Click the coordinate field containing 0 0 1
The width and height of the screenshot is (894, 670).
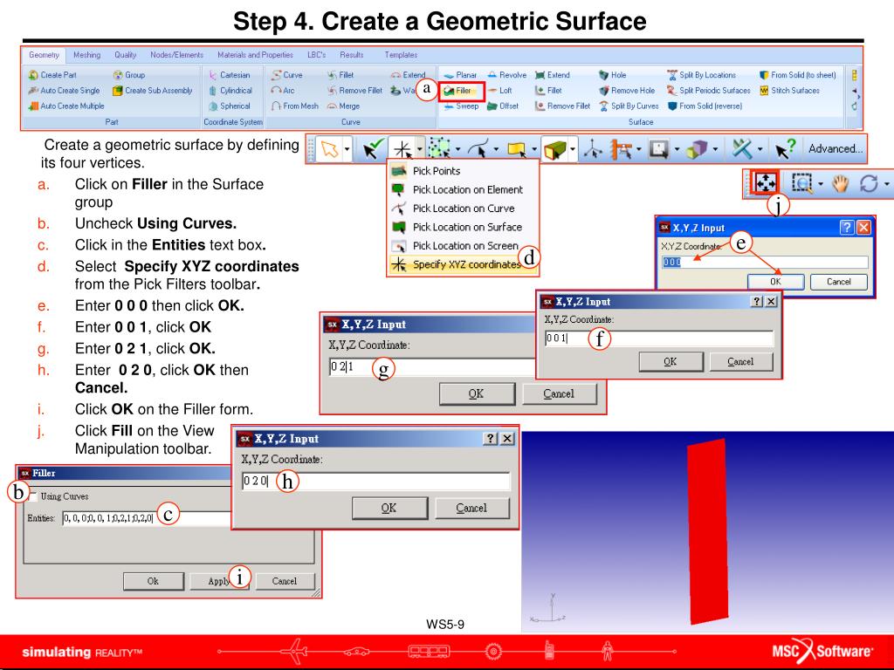658,338
